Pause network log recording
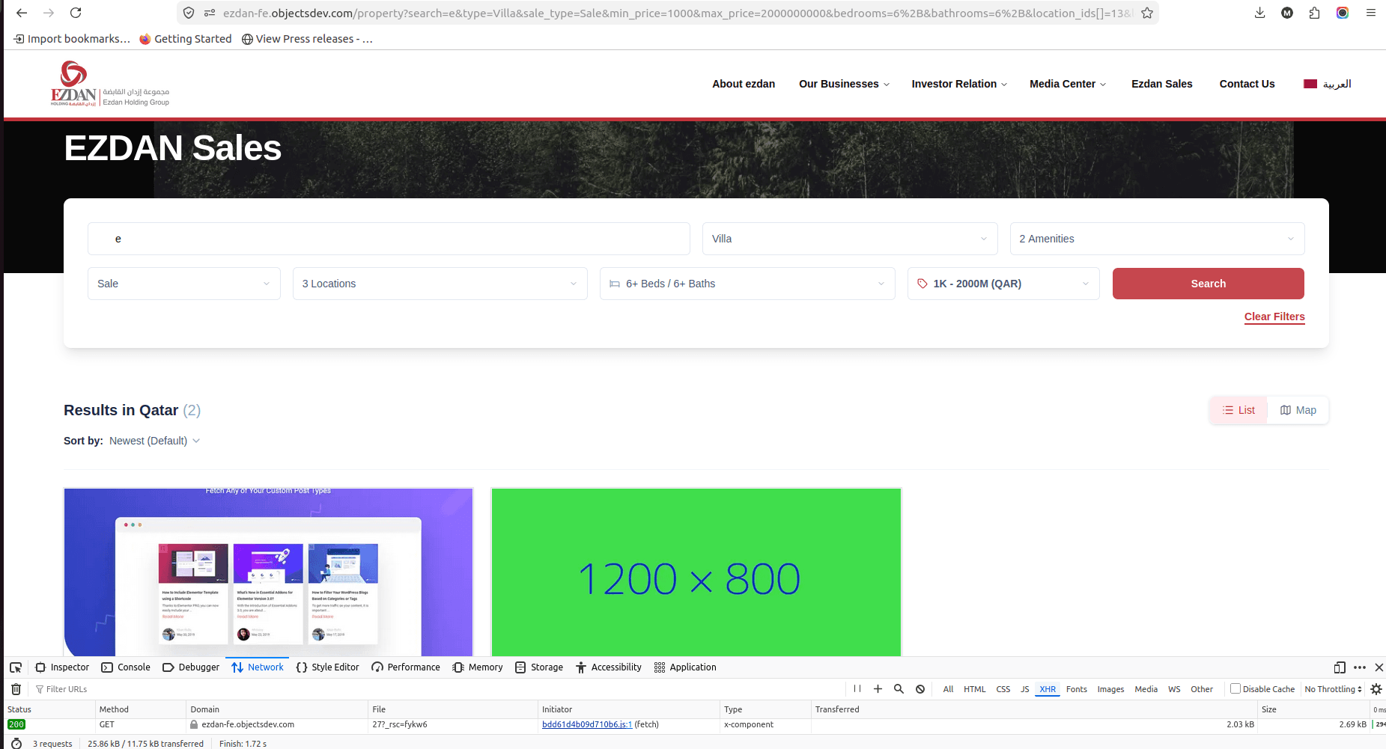The image size is (1386, 749). [x=857, y=689]
